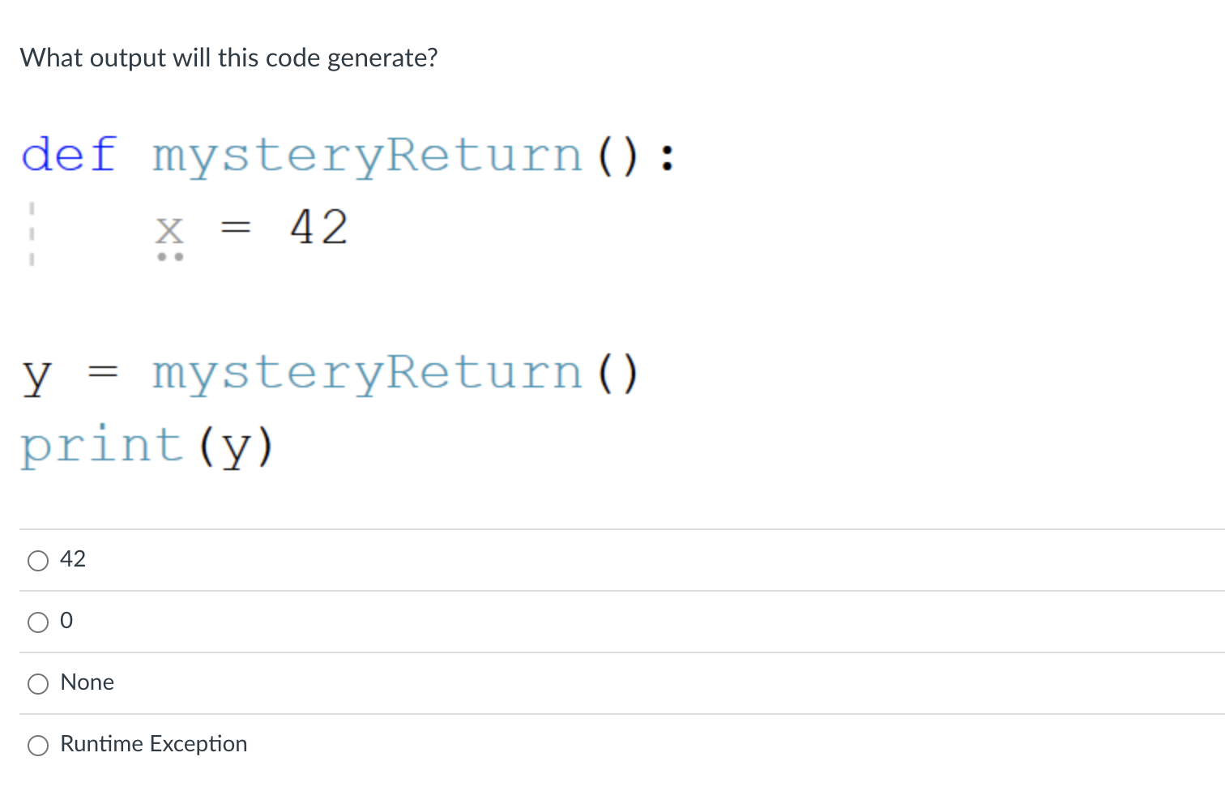Select the radio button for answer 0

tap(37, 622)
